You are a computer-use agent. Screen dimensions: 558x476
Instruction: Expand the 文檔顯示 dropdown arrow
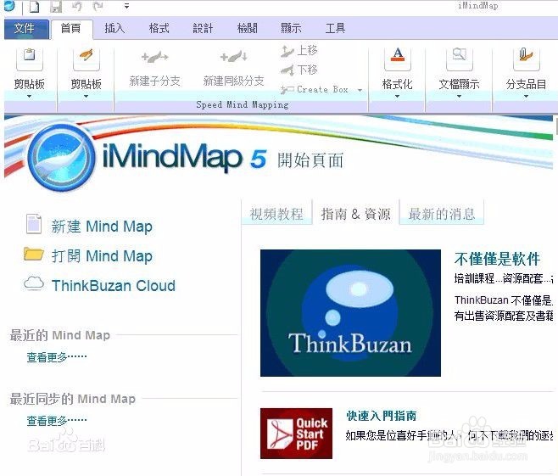(x=459, y=96)
